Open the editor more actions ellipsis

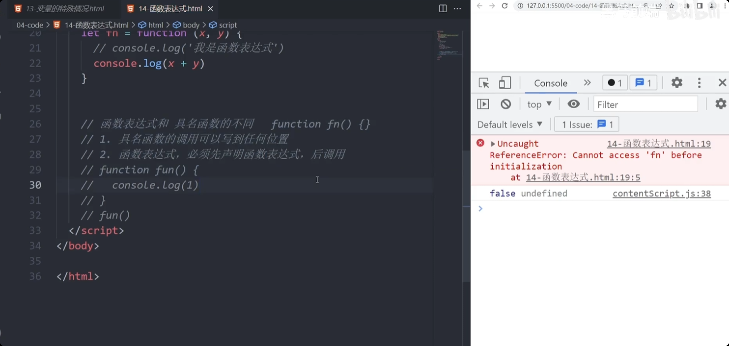pos(457,8)
